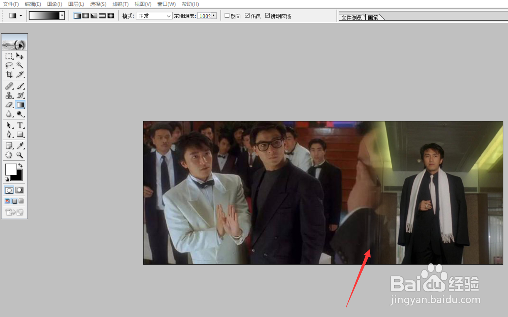Open the 滤镜(T) menu

(121, 4)
